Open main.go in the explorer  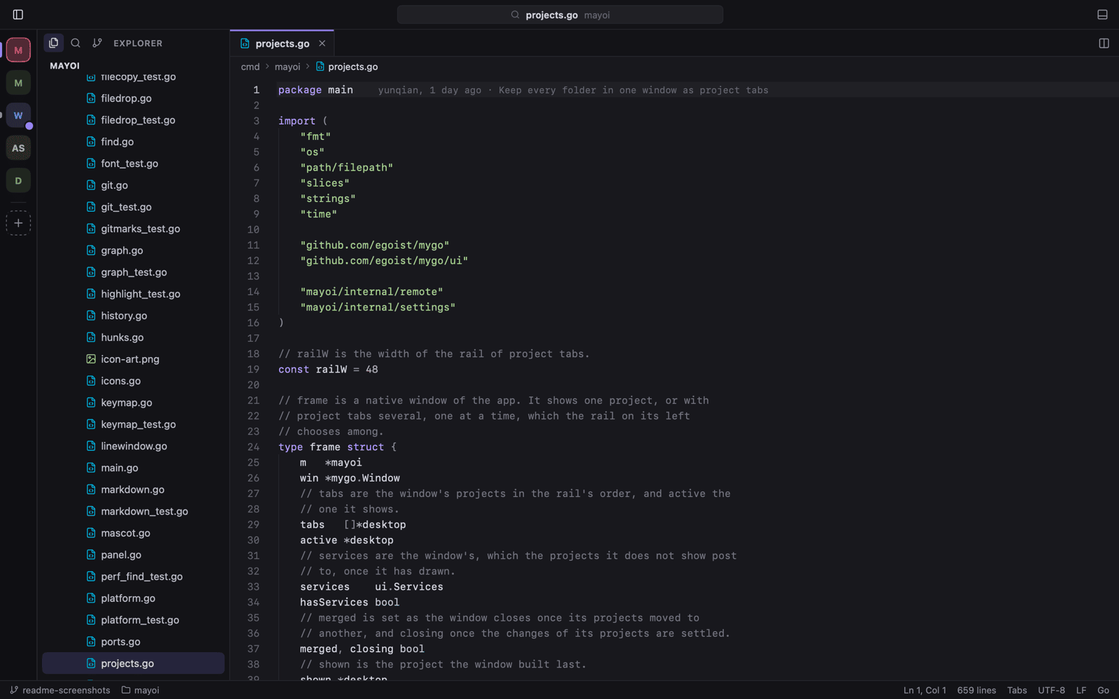click(x=133, y=468)
